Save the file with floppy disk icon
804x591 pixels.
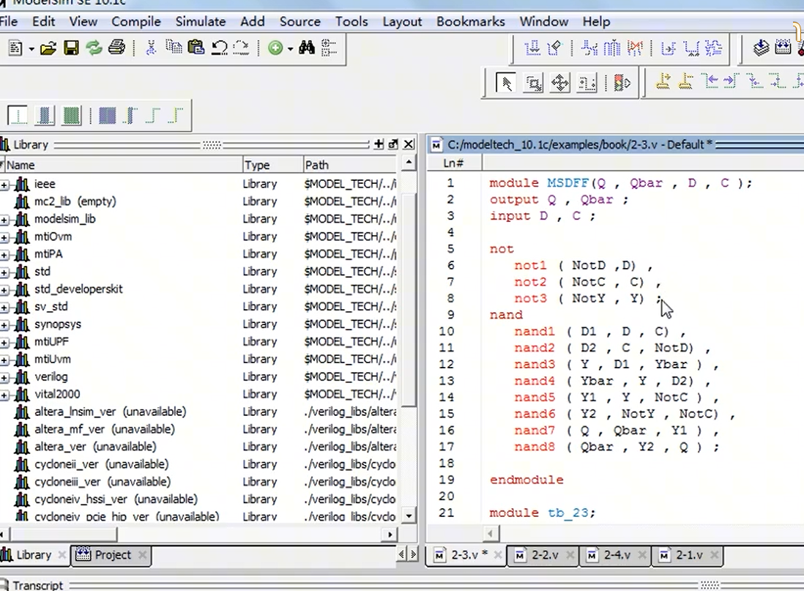click(71, 48)
